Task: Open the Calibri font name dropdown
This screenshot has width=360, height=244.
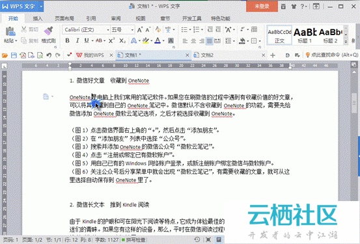Action: pyautogui.click(x=107, y=30)
